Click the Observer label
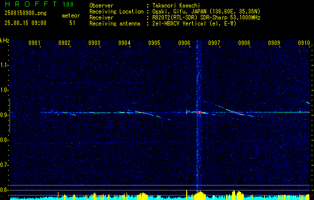The width and height of the screenshot is (314, 200). click(x=101, y=5)
